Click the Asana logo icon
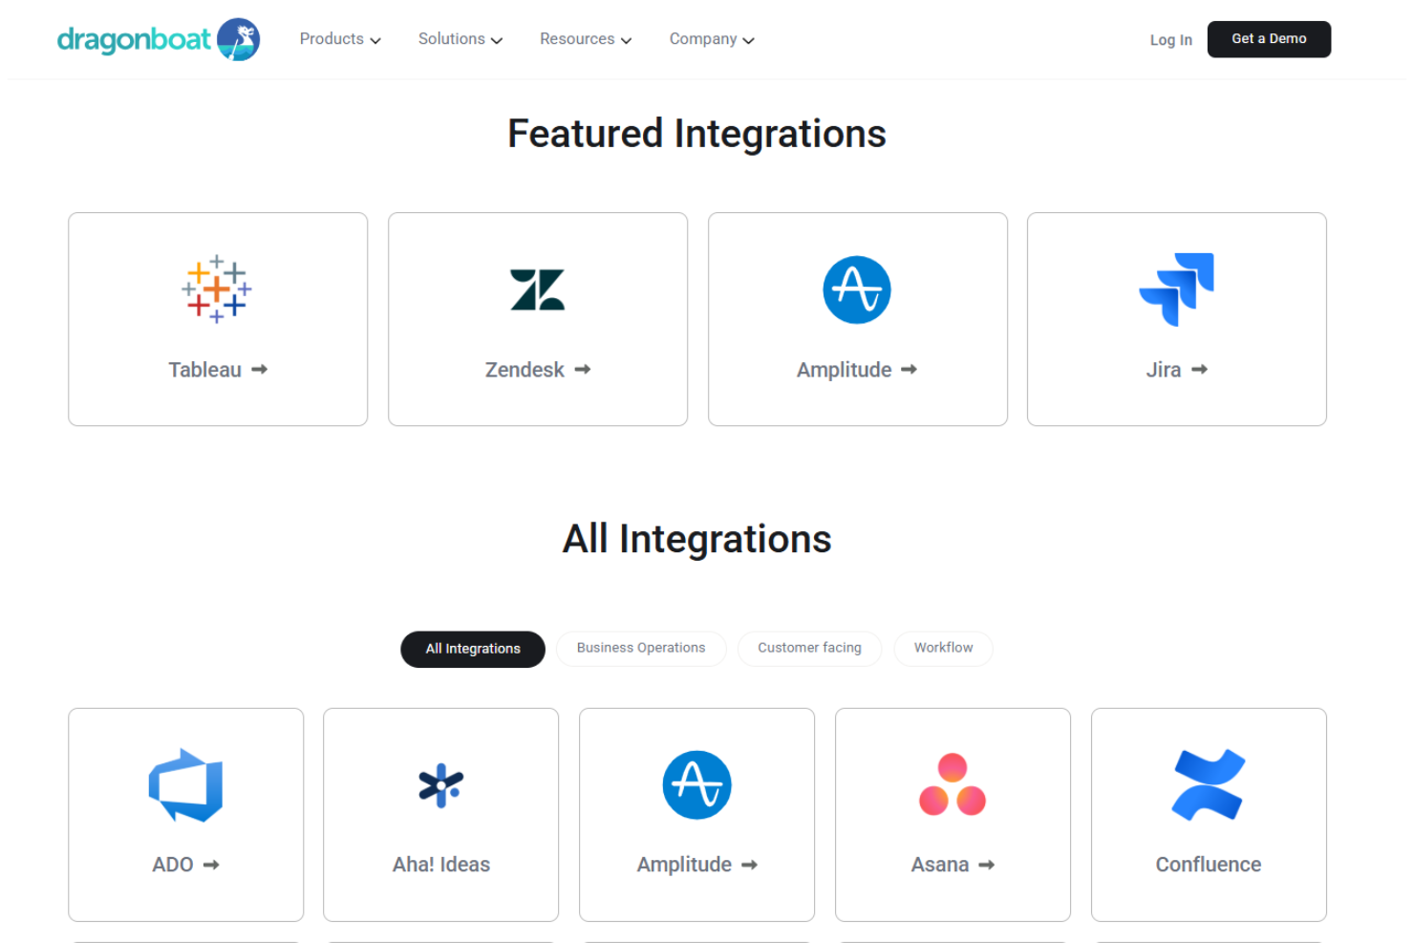Viewport: 1414px width, 943px height. 953,784
